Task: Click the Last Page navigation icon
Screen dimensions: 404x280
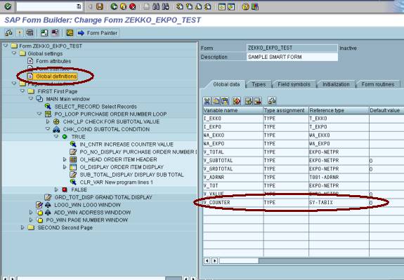Action: point(208,6)
